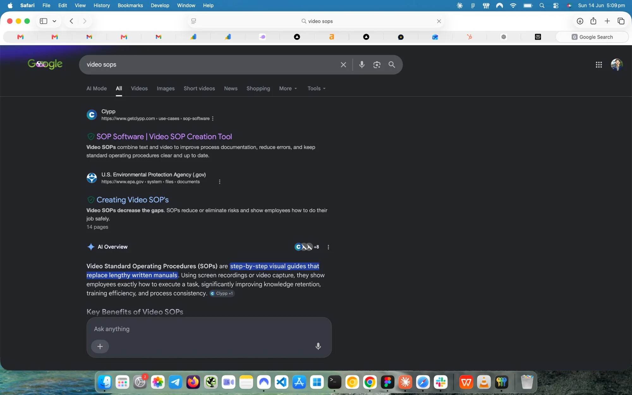Image resolution: width=632 pixels, height=395 pixels.
Task: Expand the More search filters dropdown
Action: pos(288,88)
